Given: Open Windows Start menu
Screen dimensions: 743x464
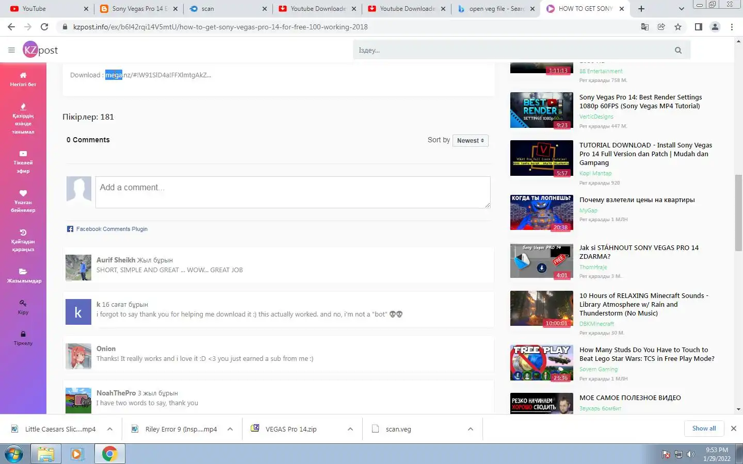Looking at the screenshot, I should [x=14, y=454].
